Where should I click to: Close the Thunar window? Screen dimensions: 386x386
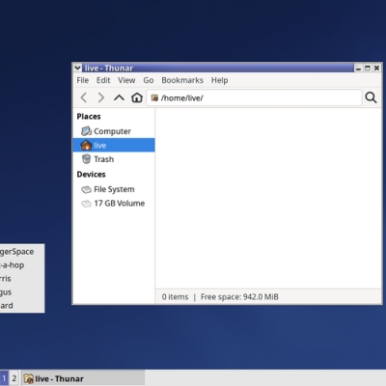(x=377, y=68)
